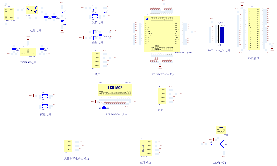This screenshot has width=277, height=166.
Task: Select the K2 push button symbol
Action: coord(45,106)
